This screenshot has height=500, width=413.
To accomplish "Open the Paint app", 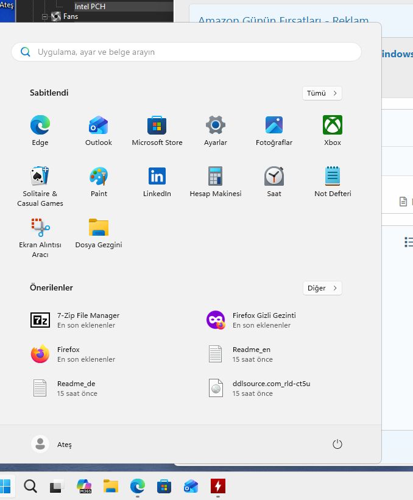I will point(99,181).
